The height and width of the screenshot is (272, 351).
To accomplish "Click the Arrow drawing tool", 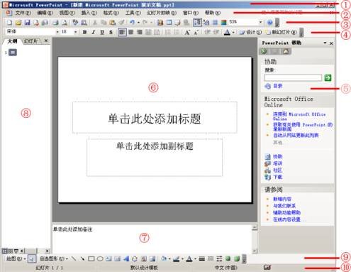I will [x=82, y=259].
